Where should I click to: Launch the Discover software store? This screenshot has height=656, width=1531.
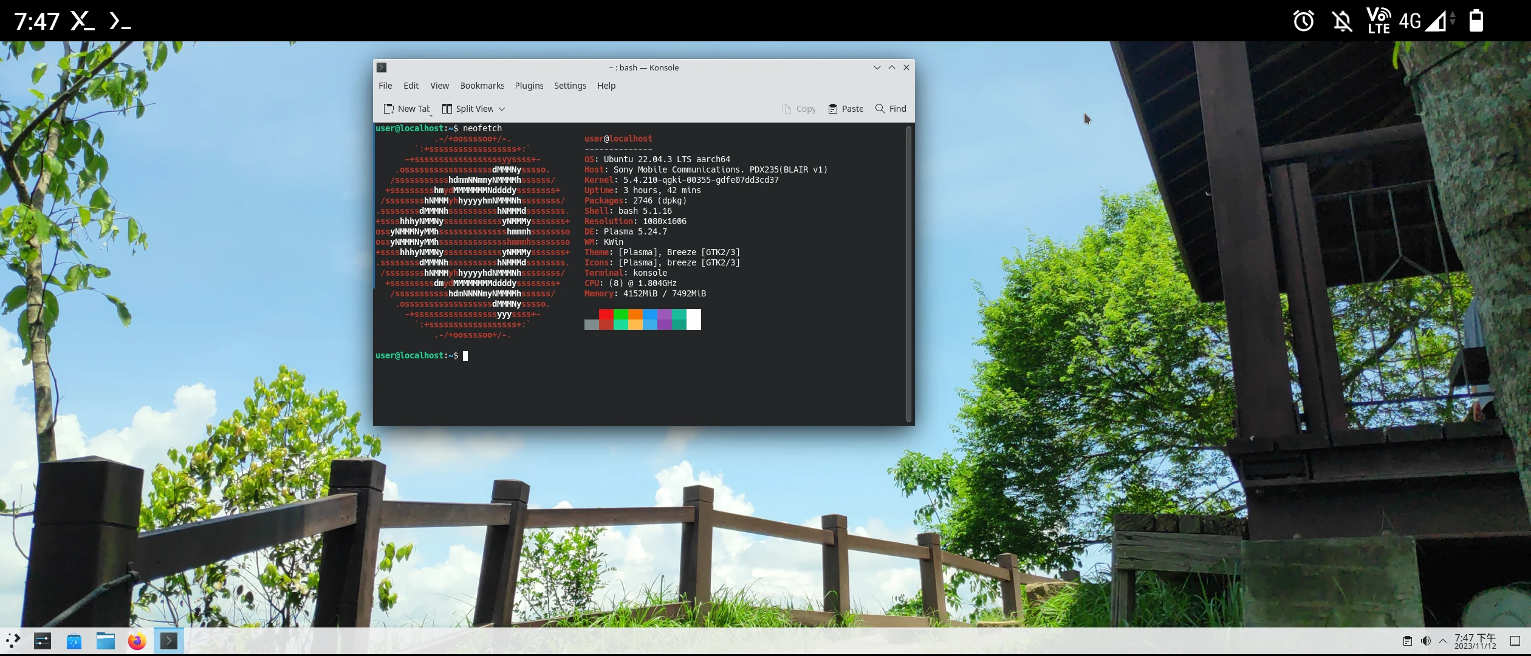click(x=74, y=641)
